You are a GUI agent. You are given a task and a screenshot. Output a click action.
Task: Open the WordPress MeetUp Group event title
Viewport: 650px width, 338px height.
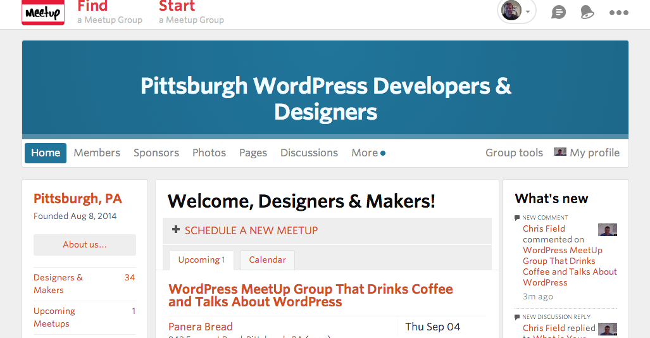[311, 296]
